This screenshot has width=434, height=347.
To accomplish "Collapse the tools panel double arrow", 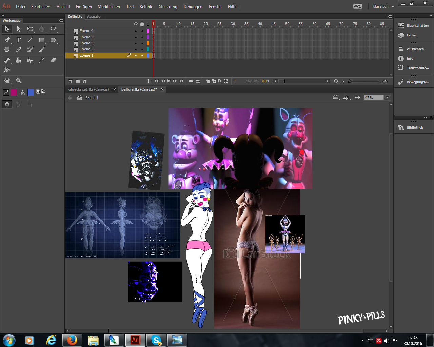I will (3, 16).
